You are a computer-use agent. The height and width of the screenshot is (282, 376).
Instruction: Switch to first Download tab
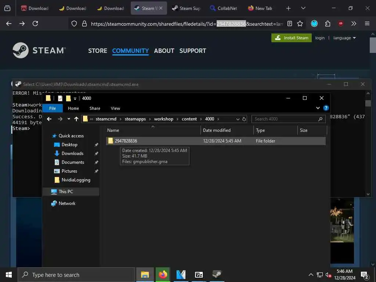[x=35, y=8]
